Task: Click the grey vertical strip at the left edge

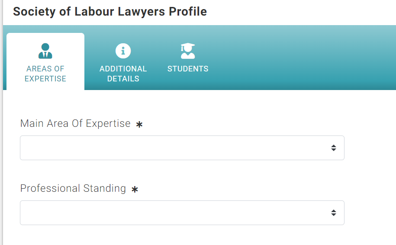Action: tap(1, 122)
